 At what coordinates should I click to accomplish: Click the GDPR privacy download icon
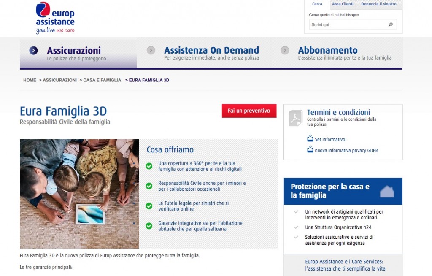tap(310, 149)
